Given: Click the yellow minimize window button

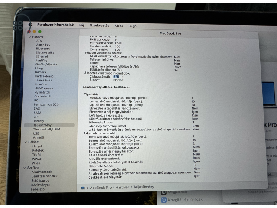Looking at the screenshot, I should (x=35, y=32).
